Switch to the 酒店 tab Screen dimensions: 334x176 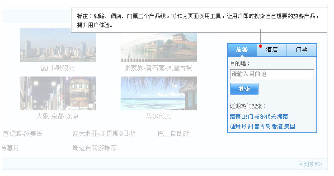(272, 50)
